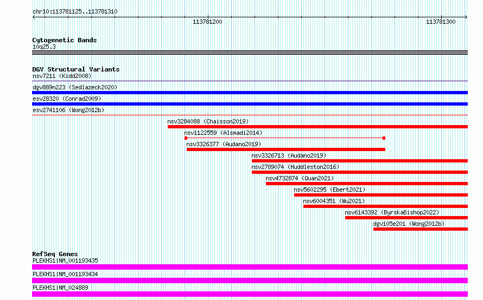Select the nsv3326713 (Audano2019) red bar
The width and height of the screenshot is (483, 300).
(x=360, y=161)
